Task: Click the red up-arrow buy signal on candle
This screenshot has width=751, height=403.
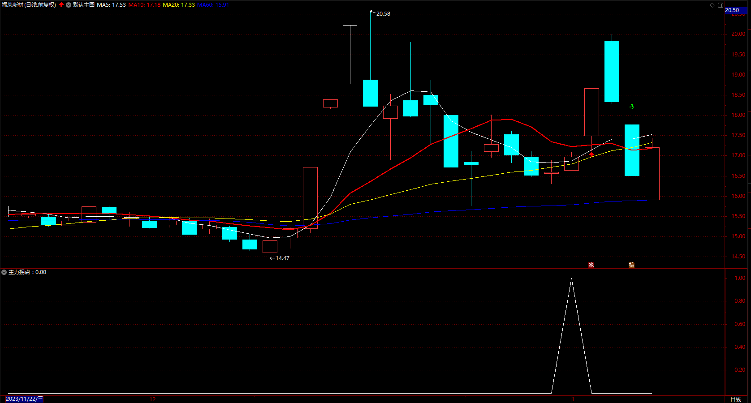Action: click(591, 154)
